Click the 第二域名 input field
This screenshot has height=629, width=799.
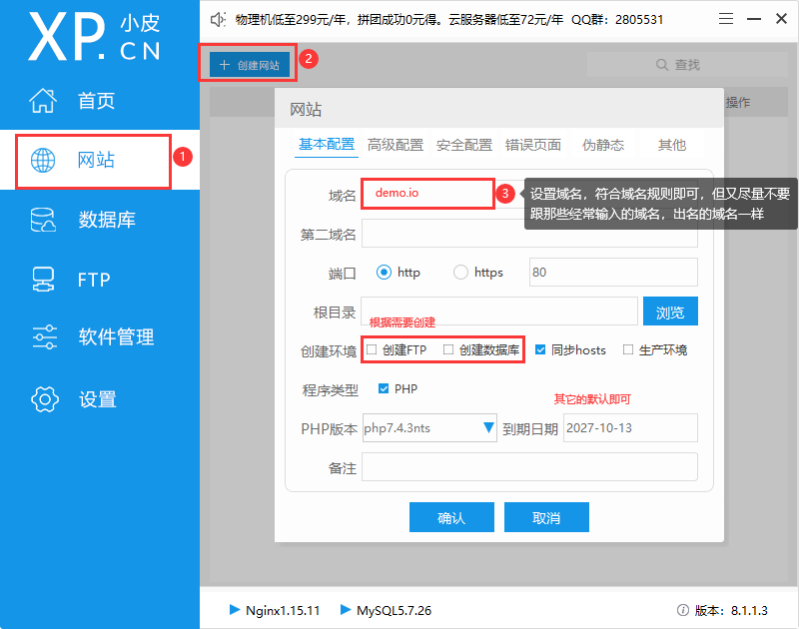(529, 234)
